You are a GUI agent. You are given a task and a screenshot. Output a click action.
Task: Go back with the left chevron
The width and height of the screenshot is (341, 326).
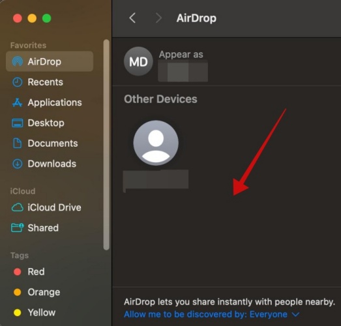[x=132, y=18]
